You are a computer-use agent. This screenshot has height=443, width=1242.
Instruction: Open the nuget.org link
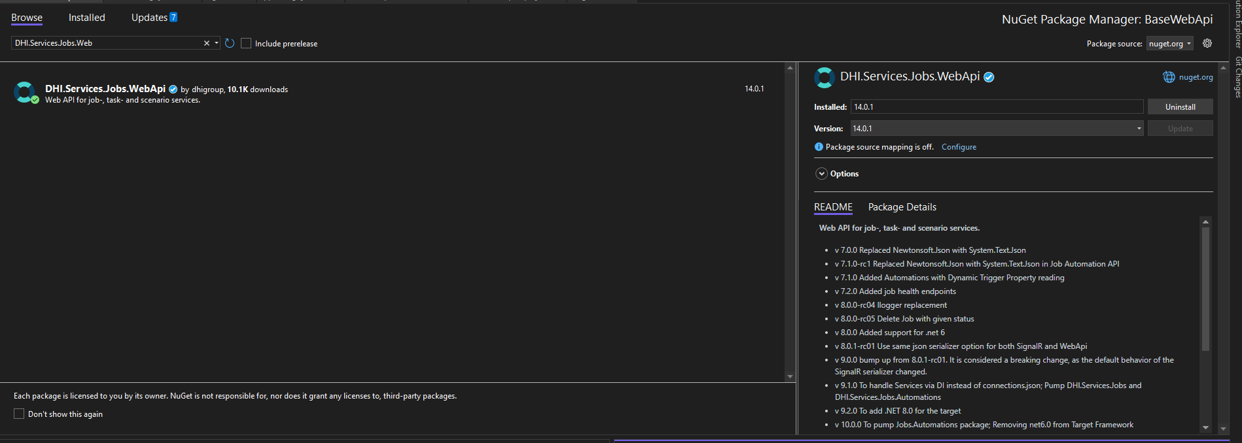1196,77
